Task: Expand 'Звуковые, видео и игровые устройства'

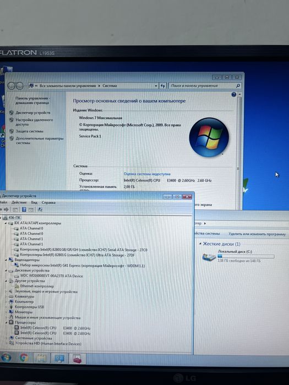Action: pos(6,291)
